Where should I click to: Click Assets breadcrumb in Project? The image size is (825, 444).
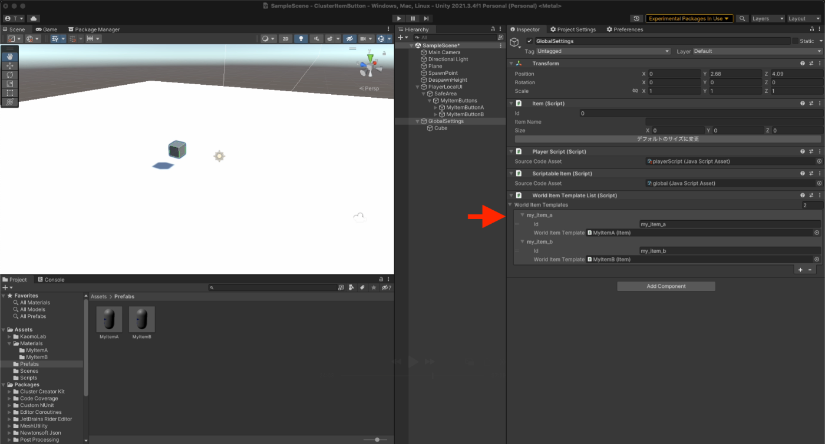98,297
